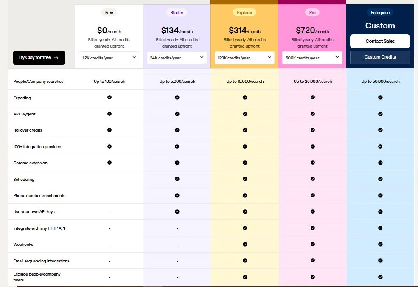
Task: Click Phone number enrichments checkmark under Explorer
Action: pos(245,195)
